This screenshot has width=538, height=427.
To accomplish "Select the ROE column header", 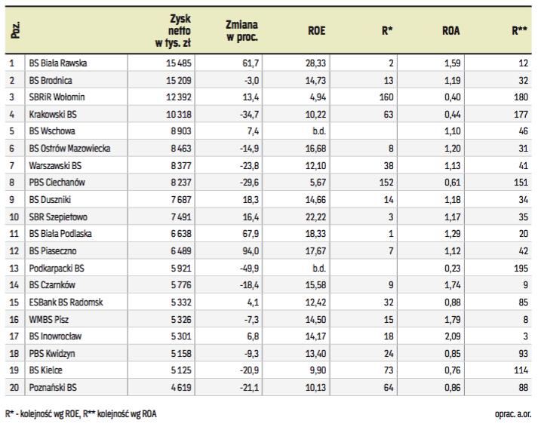I will click(x=317, y=32).
